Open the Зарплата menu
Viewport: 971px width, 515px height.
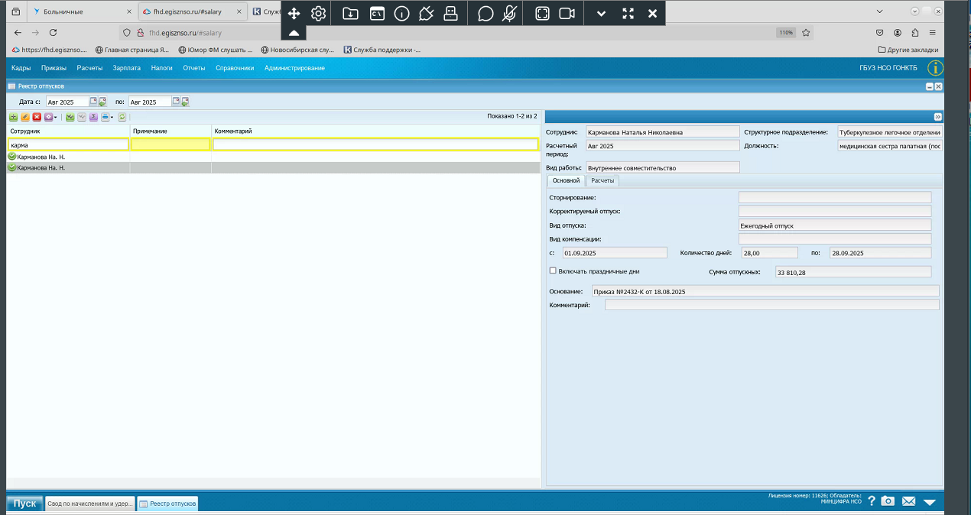point(126,68)
